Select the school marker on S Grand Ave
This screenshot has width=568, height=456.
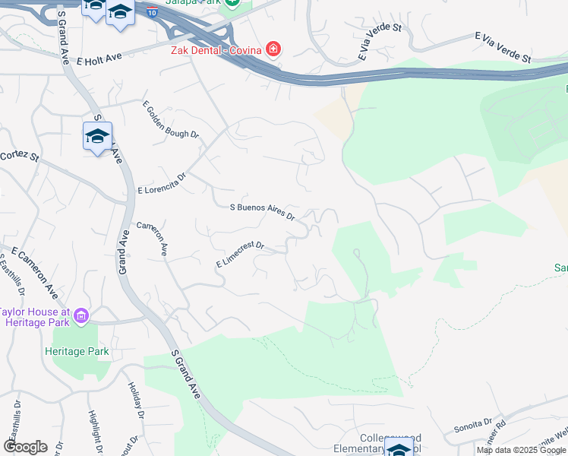point(97,138)
